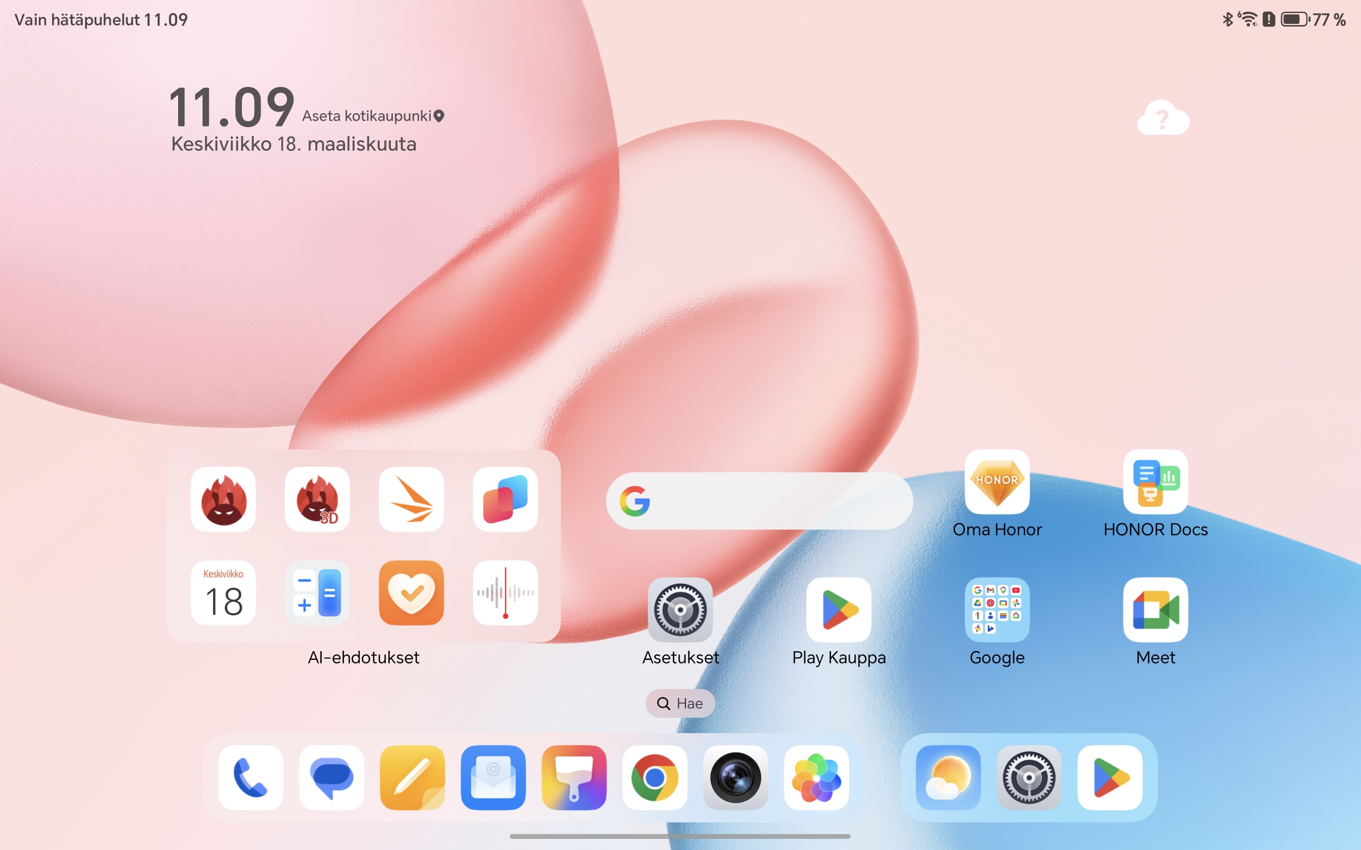1361x850 pixels.
Task: Launch Google Meet app
Action: [x=1155, y=610]
